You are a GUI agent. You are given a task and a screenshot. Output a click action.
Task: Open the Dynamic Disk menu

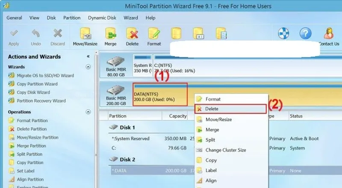pos(102,18)
